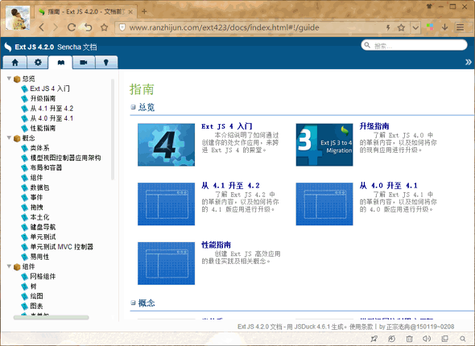Screen dimensions: 475x346
Task: Collapse the 组件 tree node
Action: point(9,266)
